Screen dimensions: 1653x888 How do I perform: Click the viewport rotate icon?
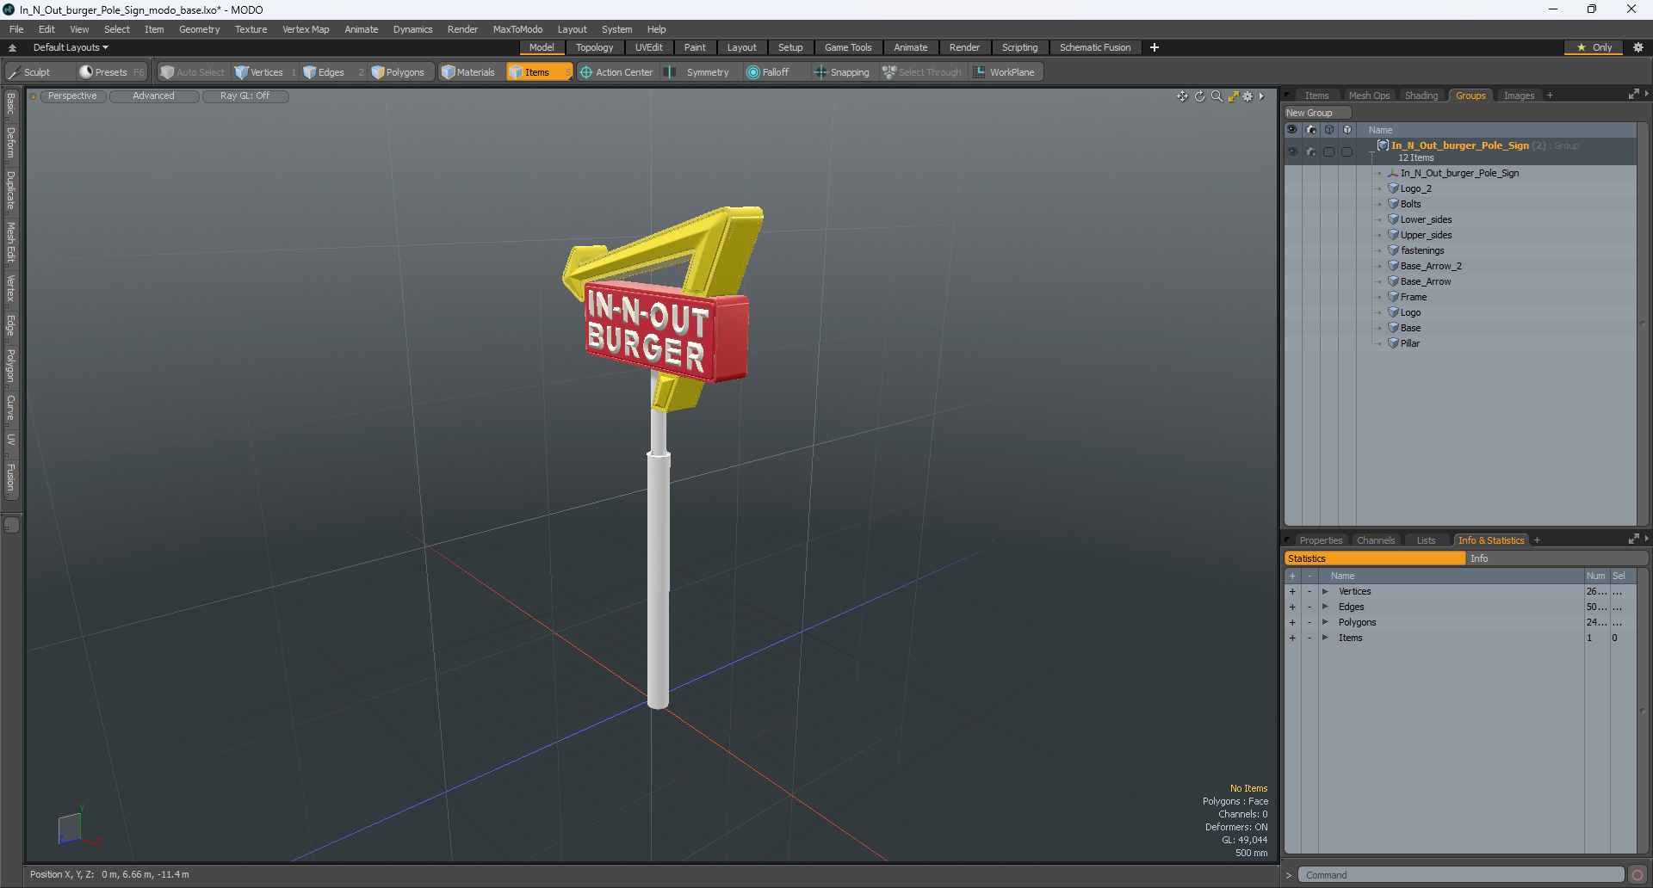(1199, 96)
